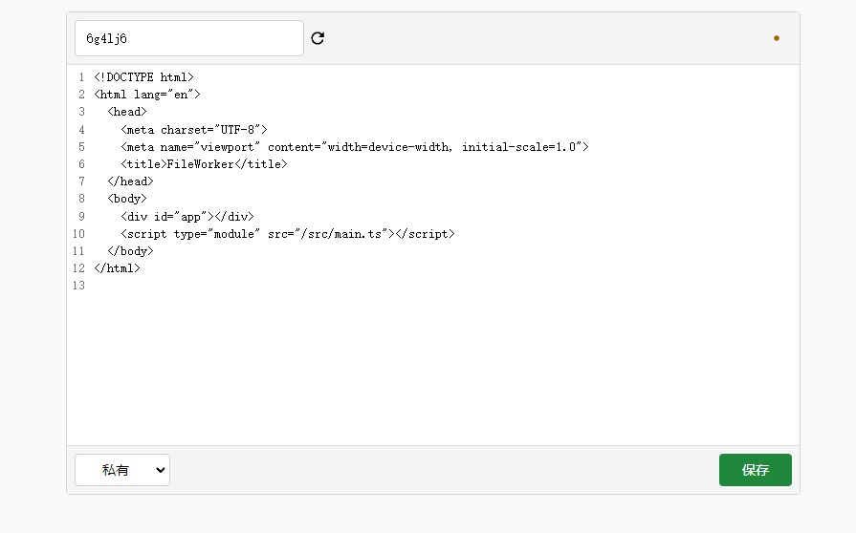Click the refresh icon next to the code field
Screen dimensions: 856x533
click(x=318, y=38)
